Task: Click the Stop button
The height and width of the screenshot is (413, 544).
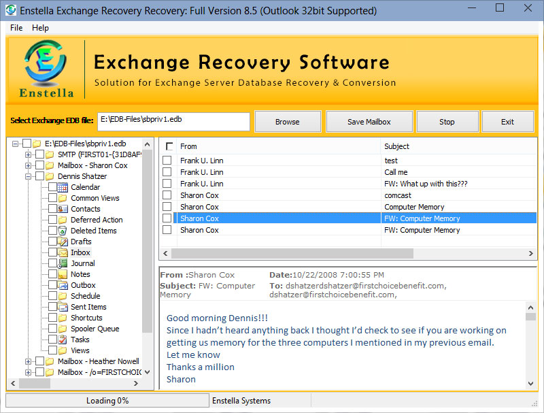Action: (447, 122)
